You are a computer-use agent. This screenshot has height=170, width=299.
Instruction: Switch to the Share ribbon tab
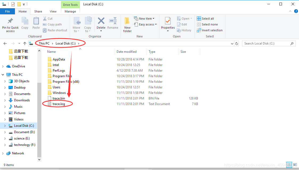(x=38, y=11)
